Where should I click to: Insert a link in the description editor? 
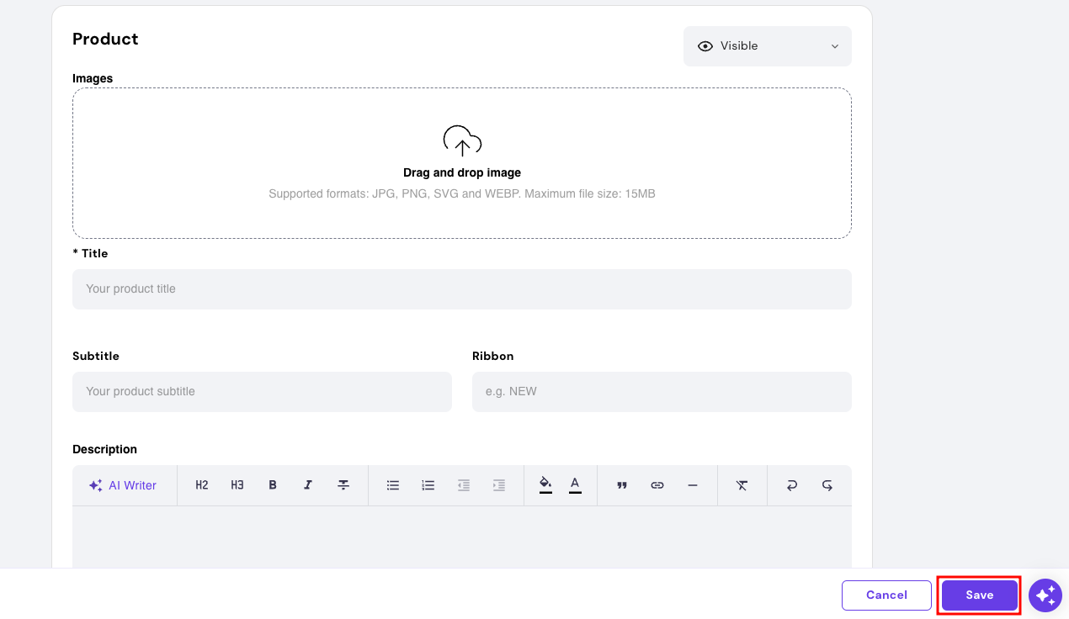tap(657, 485)
